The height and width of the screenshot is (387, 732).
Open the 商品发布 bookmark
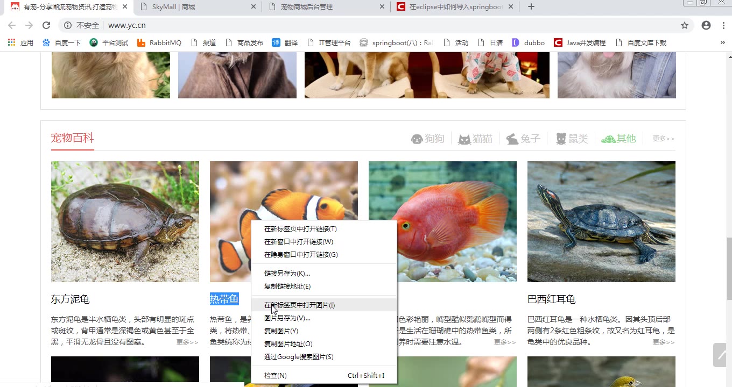tap(244, 42)
